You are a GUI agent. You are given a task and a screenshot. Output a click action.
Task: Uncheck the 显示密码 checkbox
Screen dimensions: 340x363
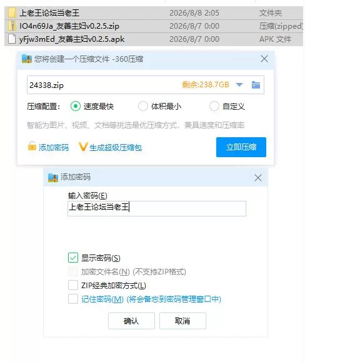pyautogui.click(x=73, y=258)
